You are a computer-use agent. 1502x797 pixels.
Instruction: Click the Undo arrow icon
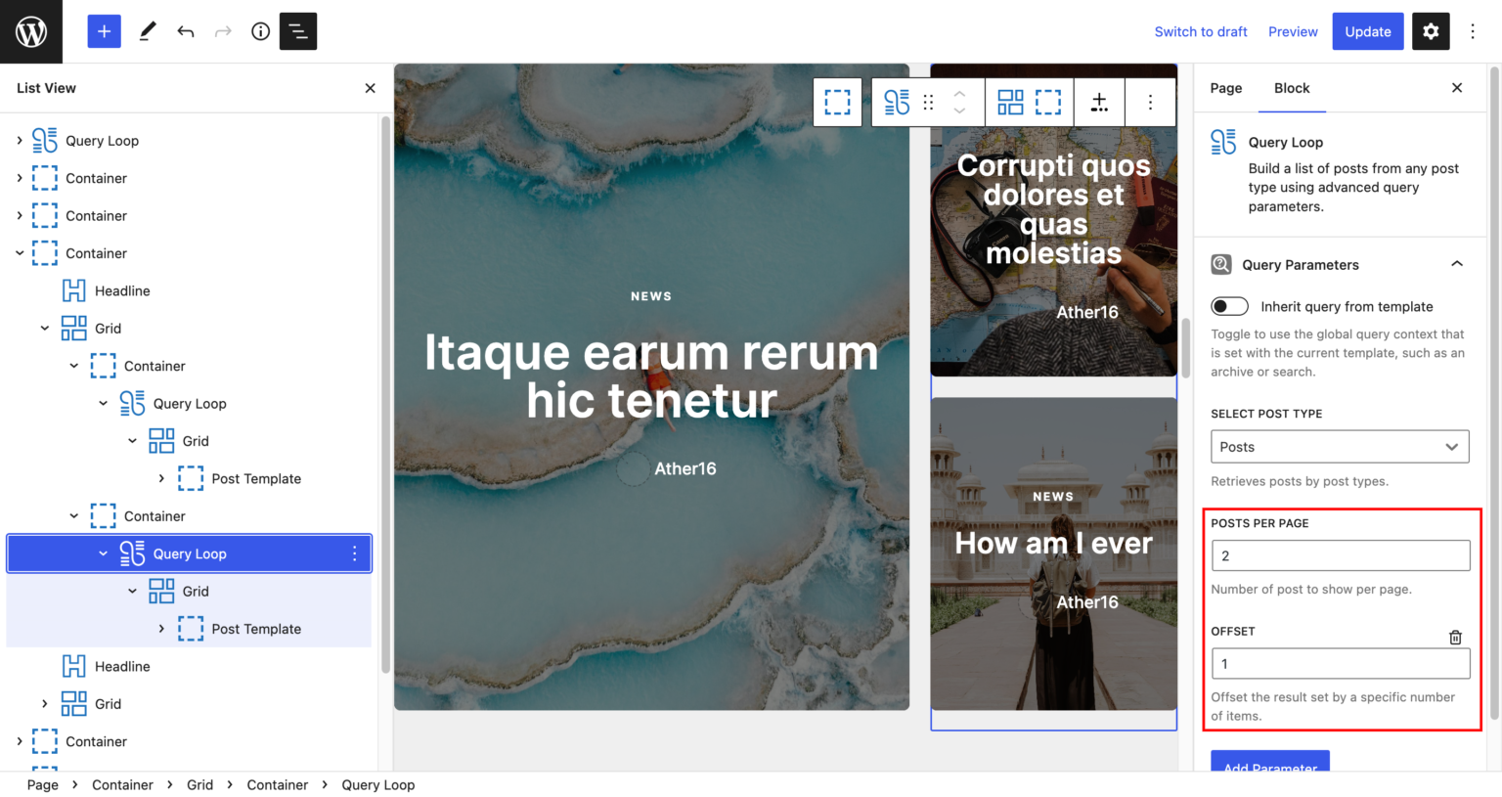(x=185, y=31)
